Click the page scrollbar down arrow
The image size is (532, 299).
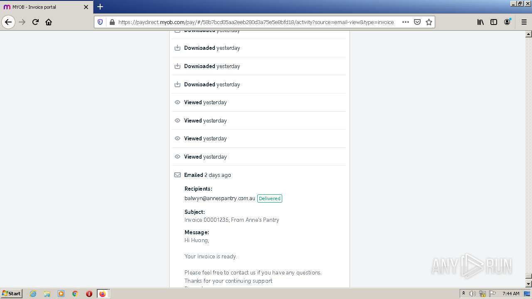click(x=528, y=284)
